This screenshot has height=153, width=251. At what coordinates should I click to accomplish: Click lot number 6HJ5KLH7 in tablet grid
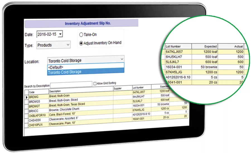pos(138,97)
